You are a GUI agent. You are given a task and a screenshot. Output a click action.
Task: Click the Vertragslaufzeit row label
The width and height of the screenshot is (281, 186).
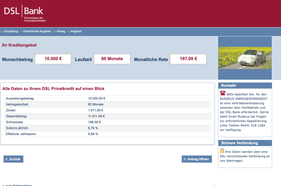[x=17, y=104]
